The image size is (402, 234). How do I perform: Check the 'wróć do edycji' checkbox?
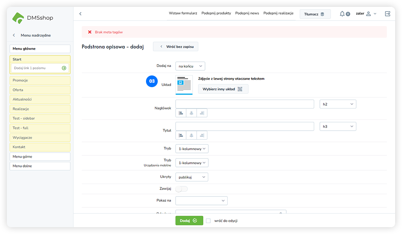point(208,221)
